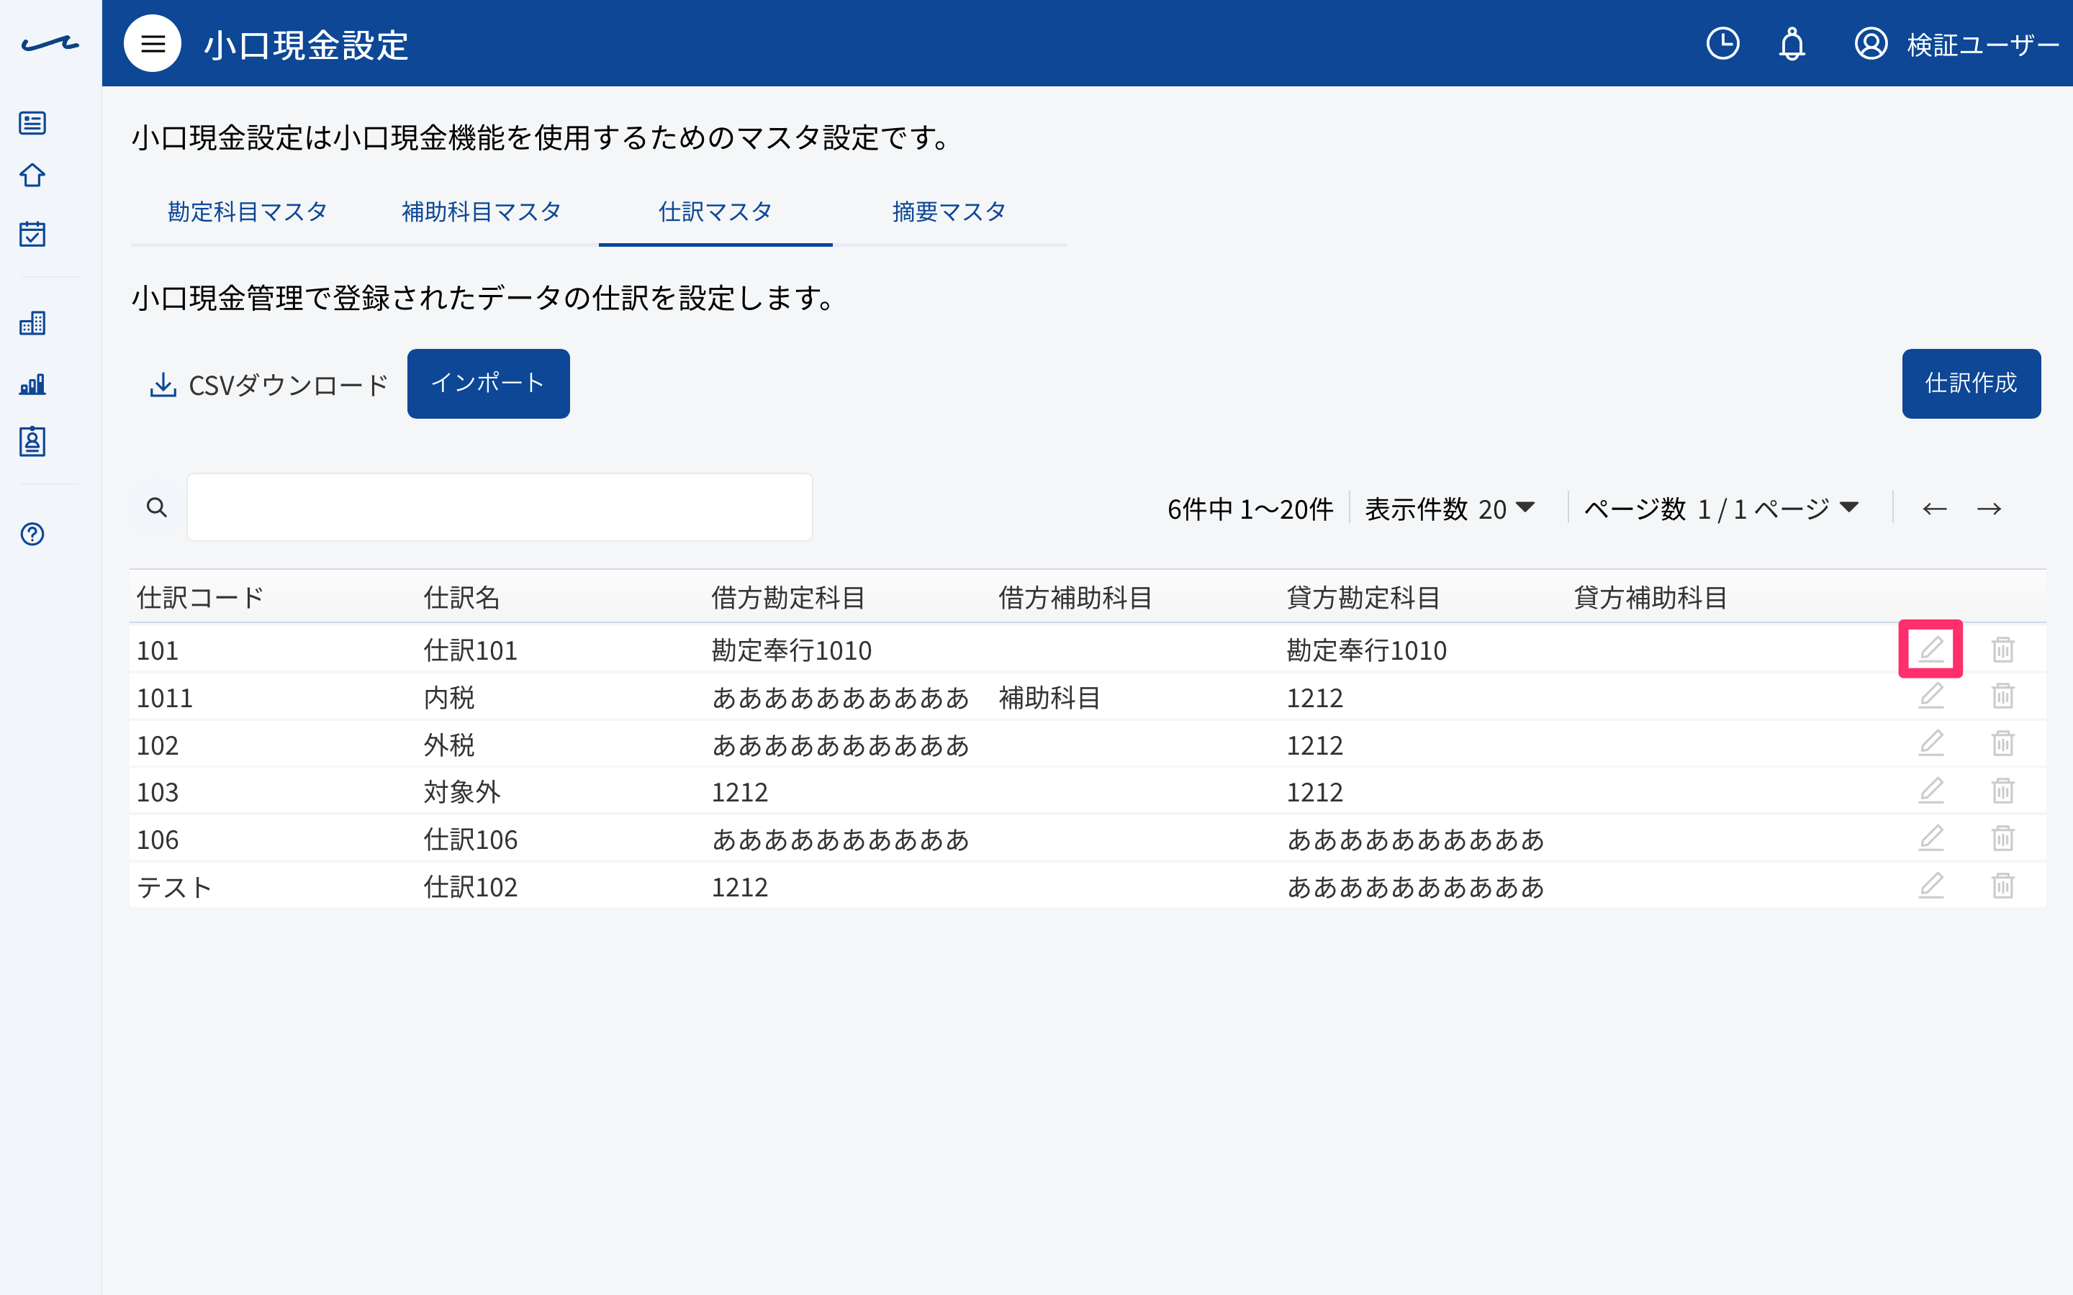The image size is (2073, 1295).
Task: Edit the 仕訳101 row with pencil icon
Action: 1930,649
